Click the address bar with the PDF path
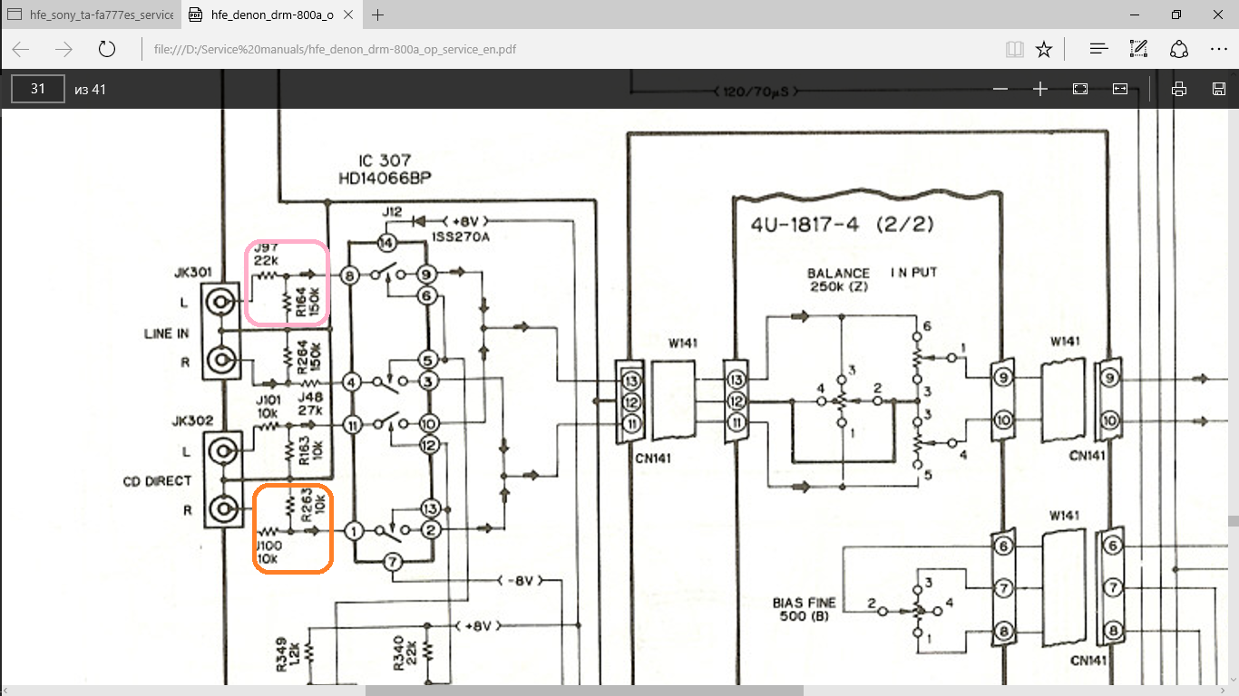 click(544, 49)
